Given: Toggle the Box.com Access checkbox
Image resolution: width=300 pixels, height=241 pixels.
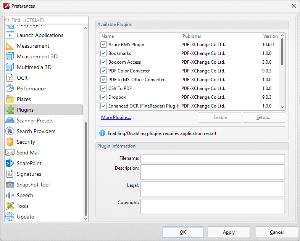Looking at the screenshot, I should click(x=103, y=62).
